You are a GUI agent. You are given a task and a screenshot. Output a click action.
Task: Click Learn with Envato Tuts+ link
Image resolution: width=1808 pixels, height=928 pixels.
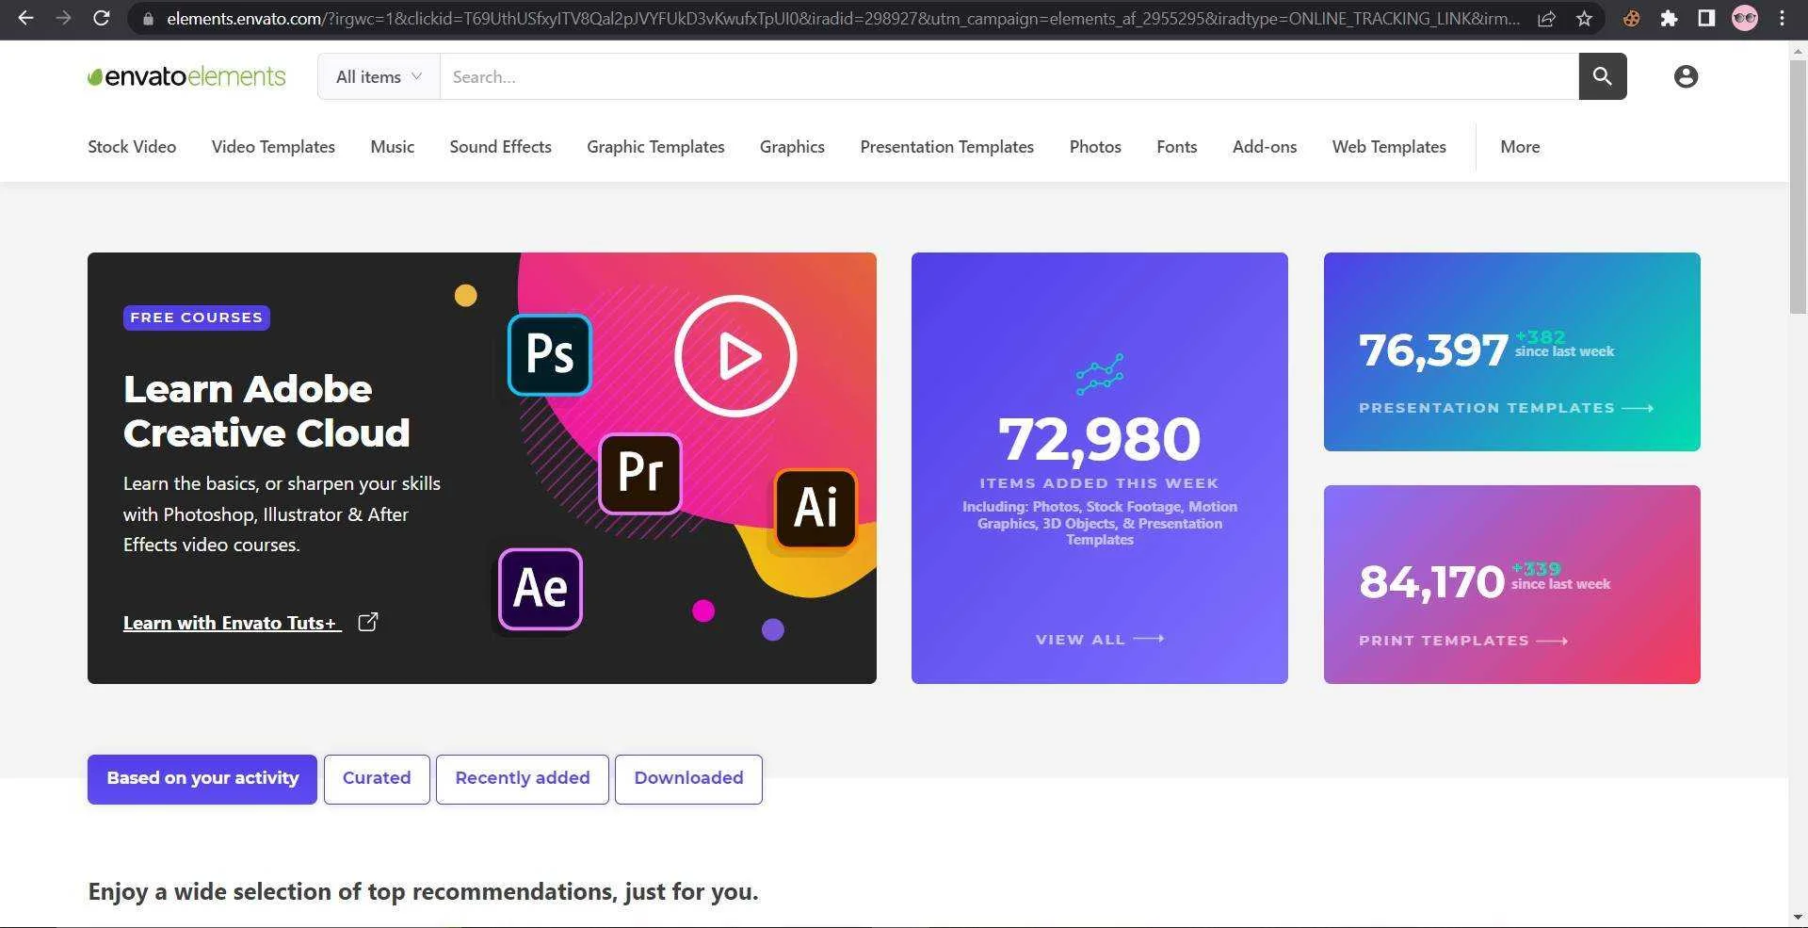[x=232, y=623]
